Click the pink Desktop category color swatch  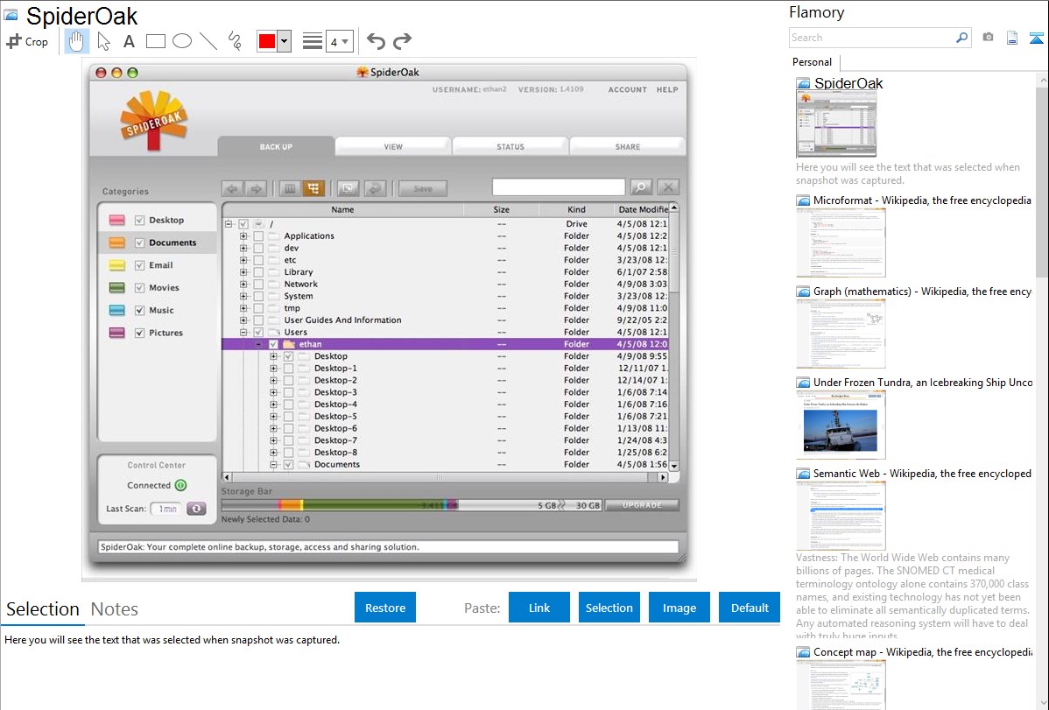(x=117, y=220)
